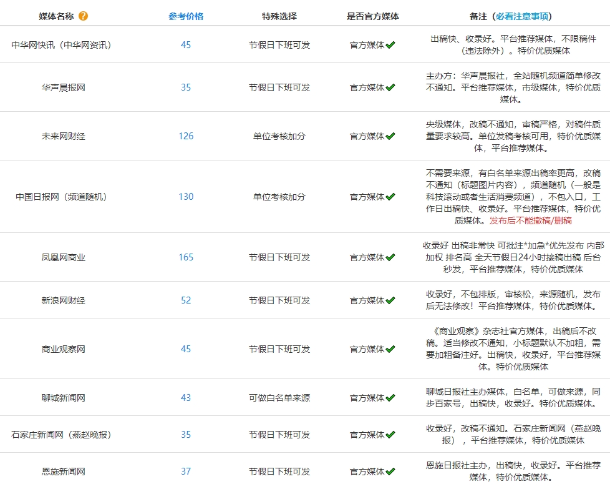This screenshot has width=610, height=489.
Task: Select media 恩施新闻网
Action: pyautogui.click(x=64, y=472)
